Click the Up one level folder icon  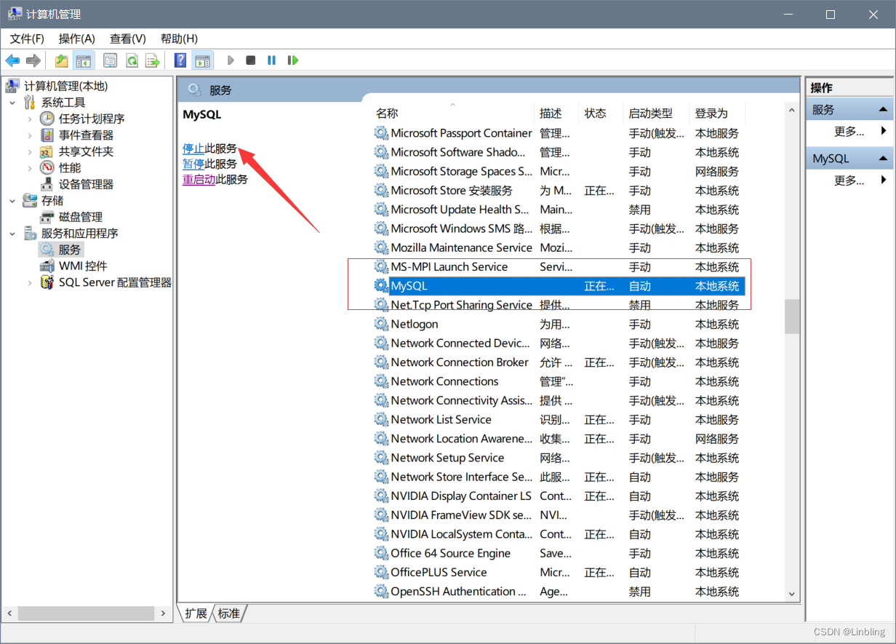[x=62, y=60]
